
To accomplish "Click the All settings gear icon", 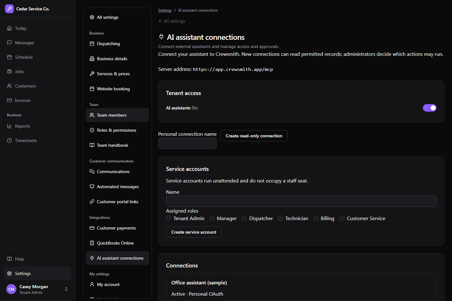I will tap(92, 17).
